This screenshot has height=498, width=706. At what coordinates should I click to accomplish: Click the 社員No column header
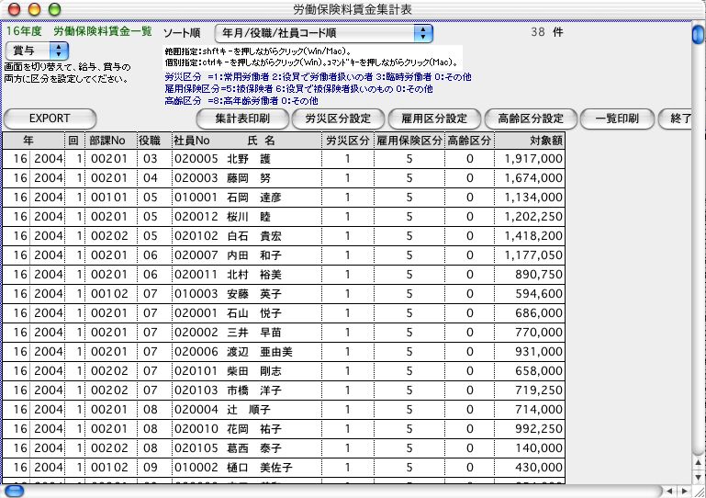190,141
